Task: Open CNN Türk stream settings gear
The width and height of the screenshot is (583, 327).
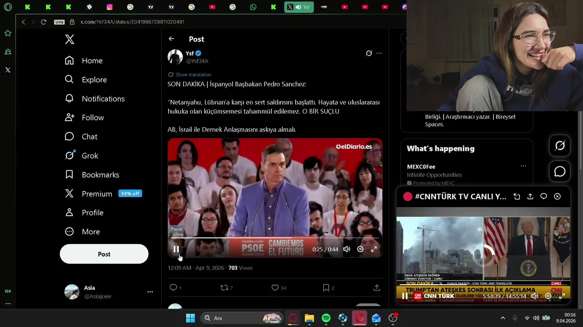Action: click(548, 296)
